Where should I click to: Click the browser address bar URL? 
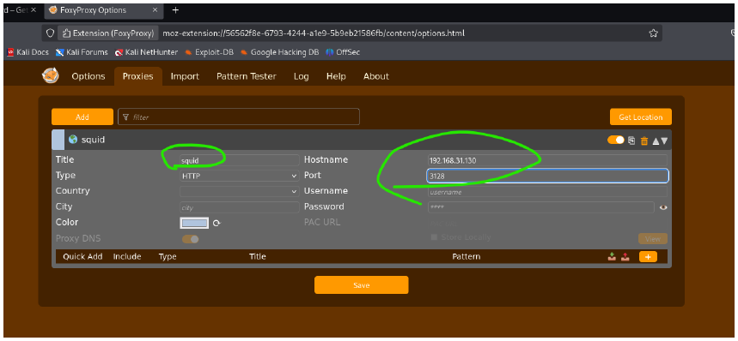(314, 33)
